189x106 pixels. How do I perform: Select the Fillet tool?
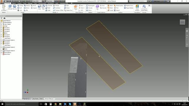[43, 7]
